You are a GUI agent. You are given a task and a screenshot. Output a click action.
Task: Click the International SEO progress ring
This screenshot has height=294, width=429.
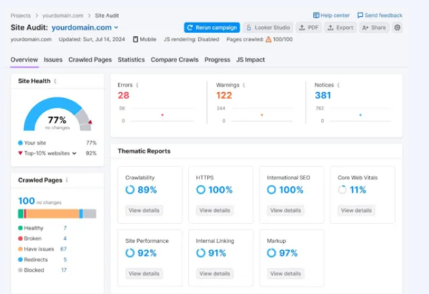272,190
